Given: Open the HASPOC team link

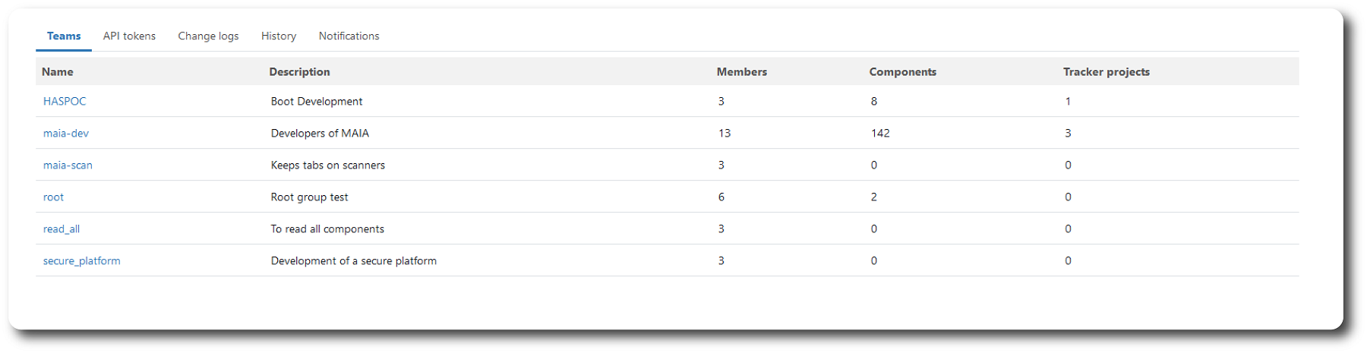Looking at the screenshot, I should click(x=65, y=102).
